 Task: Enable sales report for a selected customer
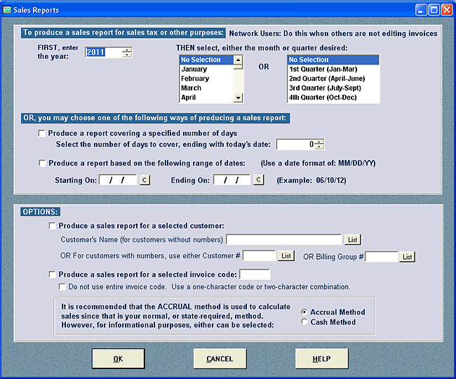[x=53, y=226]
